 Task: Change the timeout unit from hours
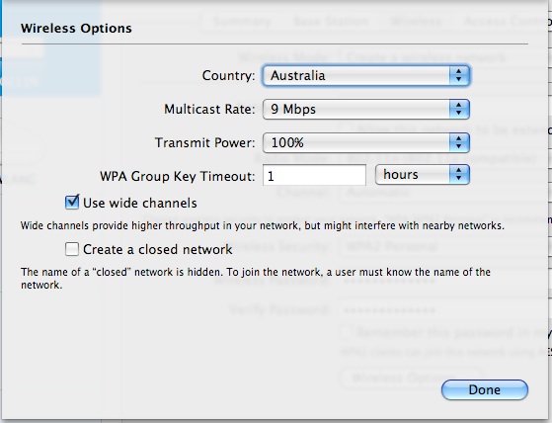pos(422,175)
